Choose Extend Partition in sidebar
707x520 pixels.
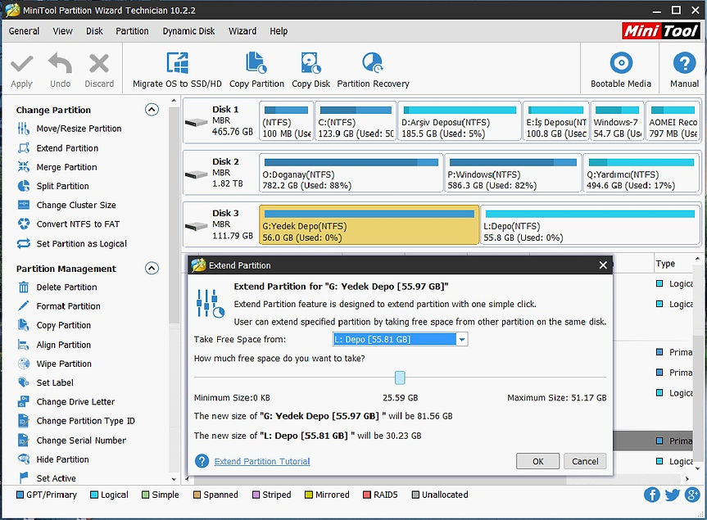point(57,148)
